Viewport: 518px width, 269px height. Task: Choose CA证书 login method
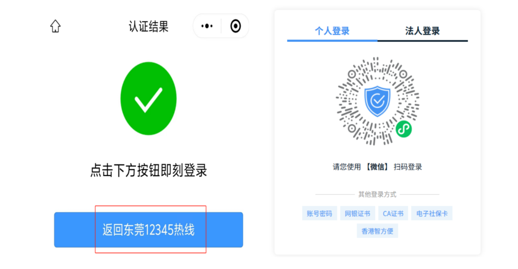393,214
